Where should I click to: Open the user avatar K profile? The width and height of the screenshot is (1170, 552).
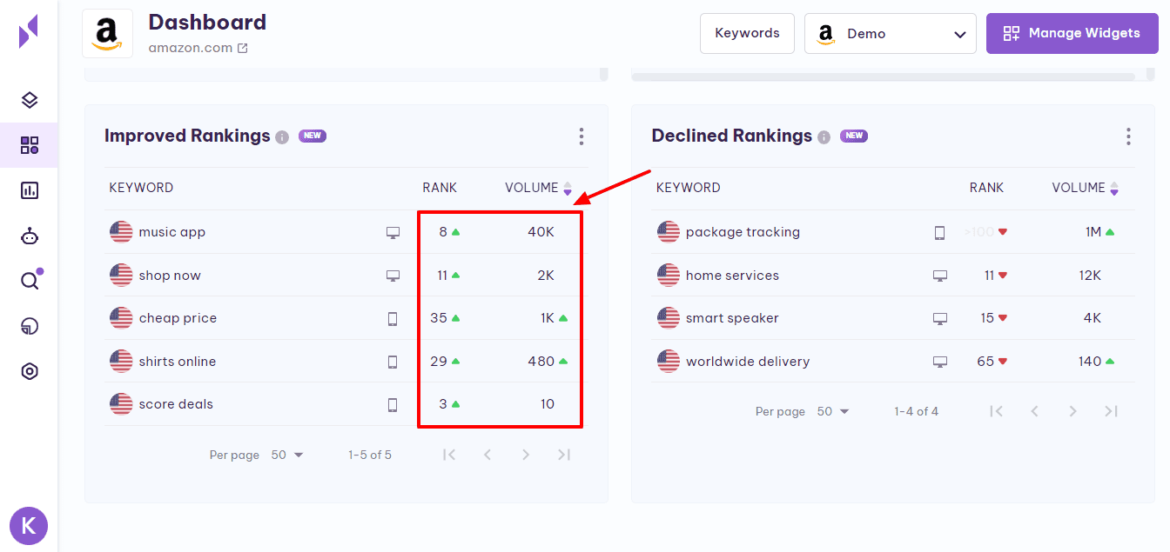[x=29, y=525]
